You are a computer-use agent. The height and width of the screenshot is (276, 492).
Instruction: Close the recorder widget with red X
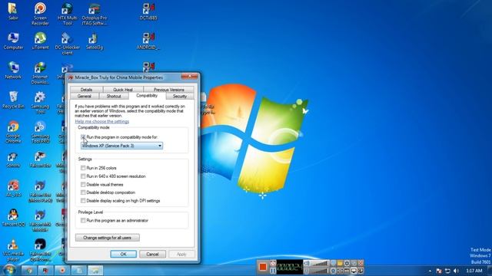tap(361, 263)
